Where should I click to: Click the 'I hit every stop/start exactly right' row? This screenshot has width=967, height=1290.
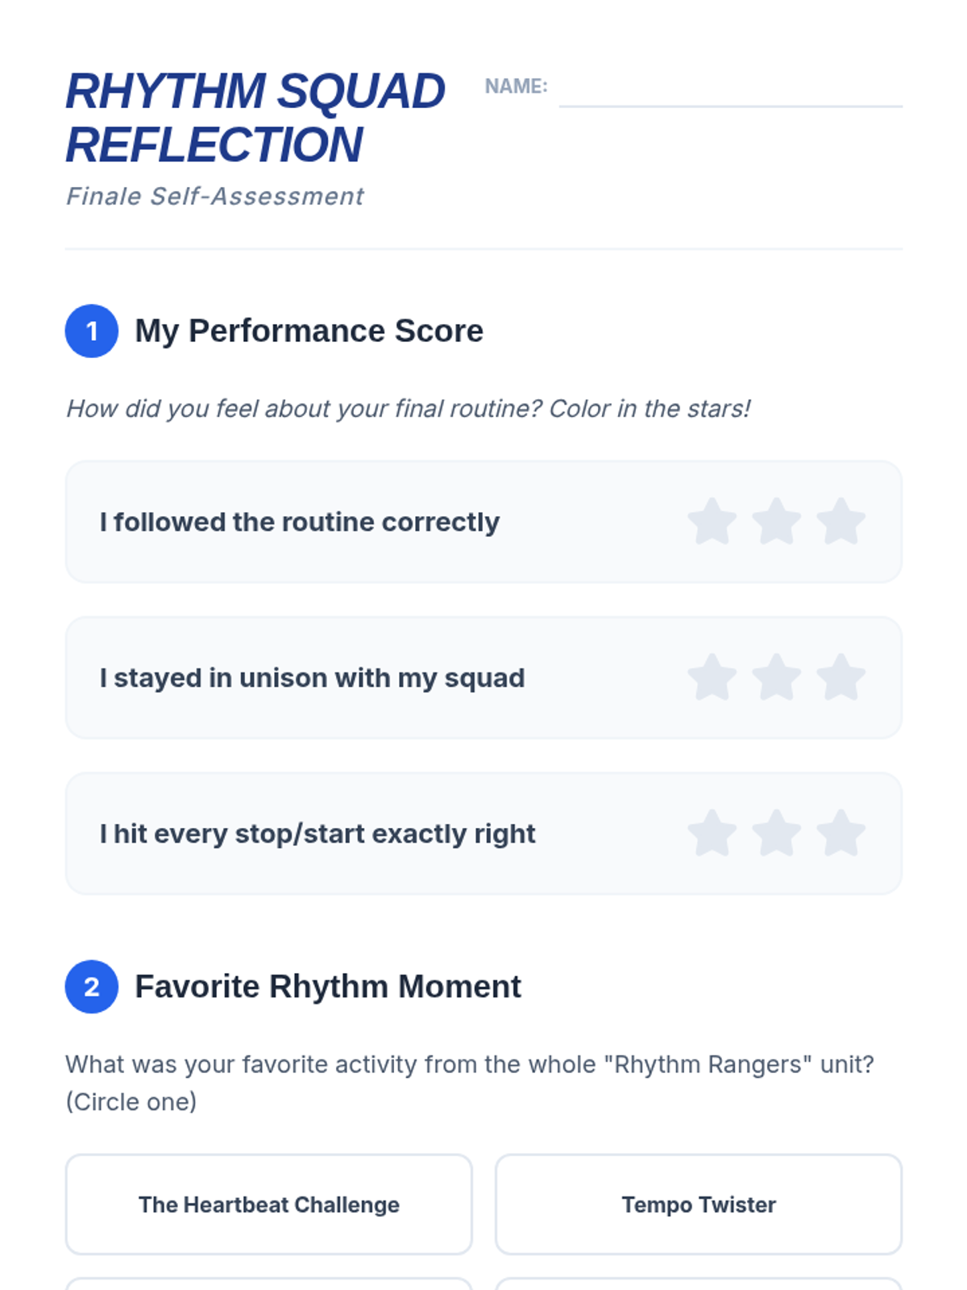click(x=317, y=834)
